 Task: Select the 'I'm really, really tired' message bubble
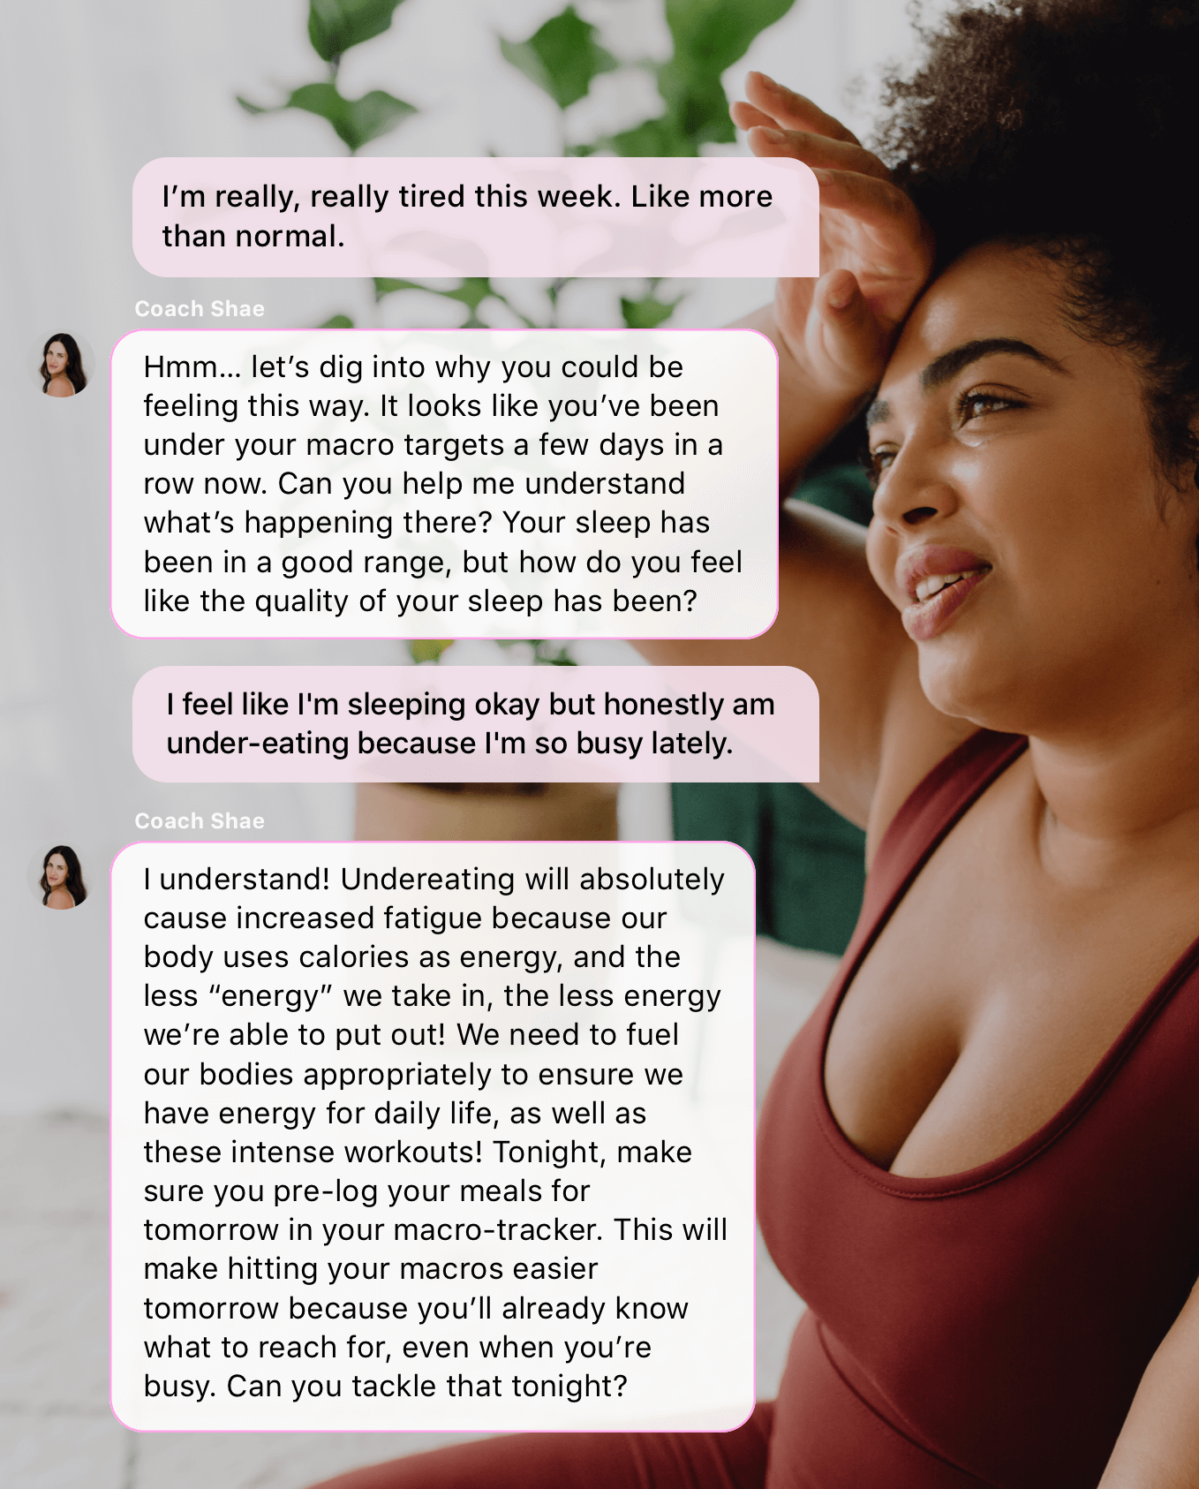click(x=476, y=217)
